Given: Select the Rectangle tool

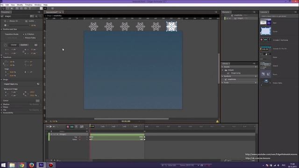Looking at the screenshot, I should [17, 8].
